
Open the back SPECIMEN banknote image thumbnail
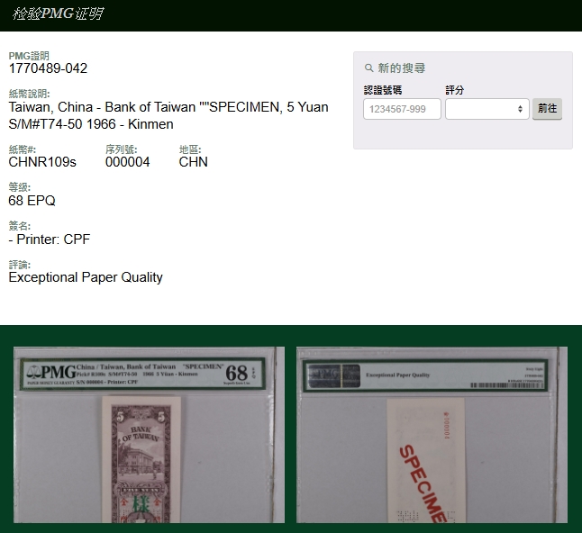click(432, 435)
